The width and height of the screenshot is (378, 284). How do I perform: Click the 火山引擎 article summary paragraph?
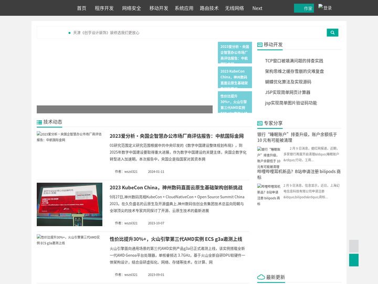coord(177,255)
